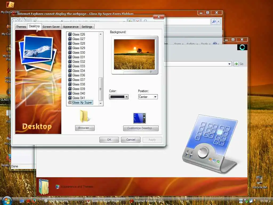
Task: Confirm with the OK button
Action: (109, 140)
